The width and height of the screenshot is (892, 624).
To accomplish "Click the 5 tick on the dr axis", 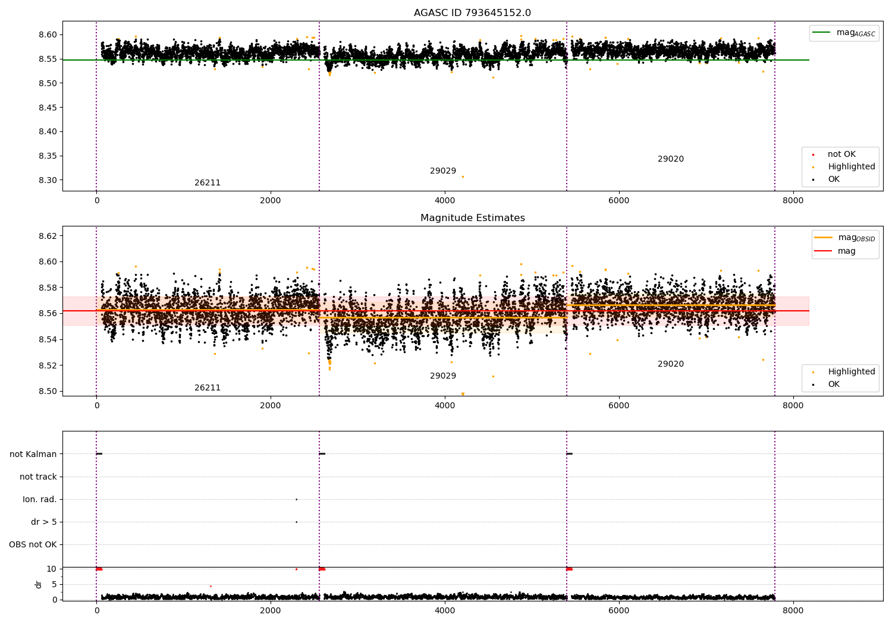I will pos(54,585).
